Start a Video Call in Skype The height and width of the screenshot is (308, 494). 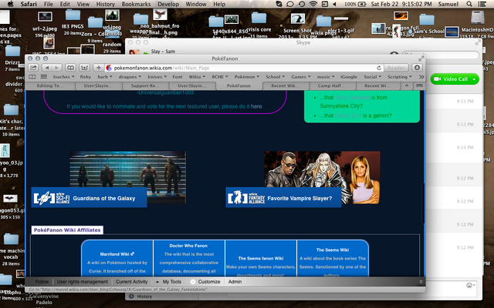tap(451, 79)
